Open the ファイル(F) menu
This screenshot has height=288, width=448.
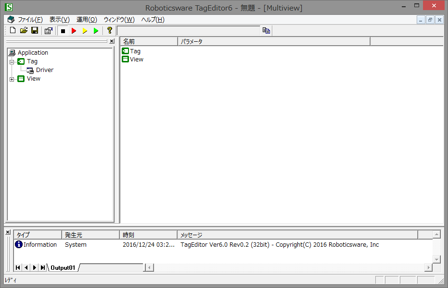click(30, 20)
